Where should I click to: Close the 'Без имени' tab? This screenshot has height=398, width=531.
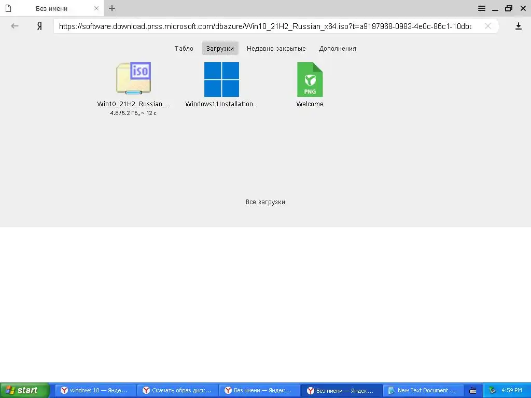96,8
